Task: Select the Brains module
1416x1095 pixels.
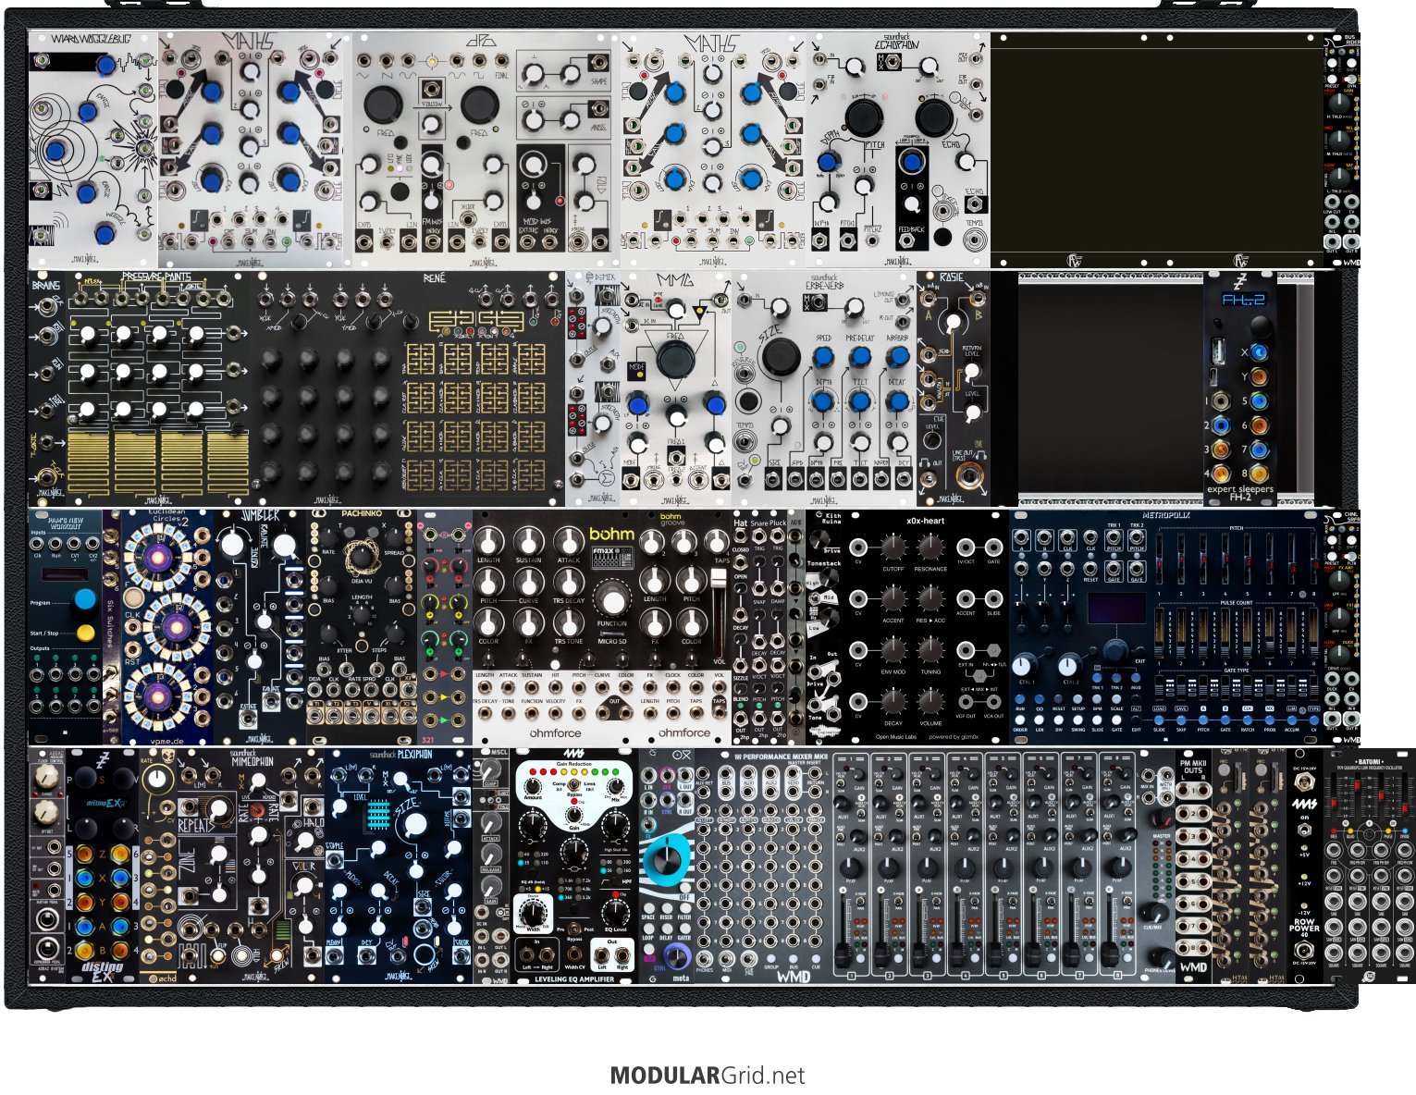Action: (x=46, y=388)
